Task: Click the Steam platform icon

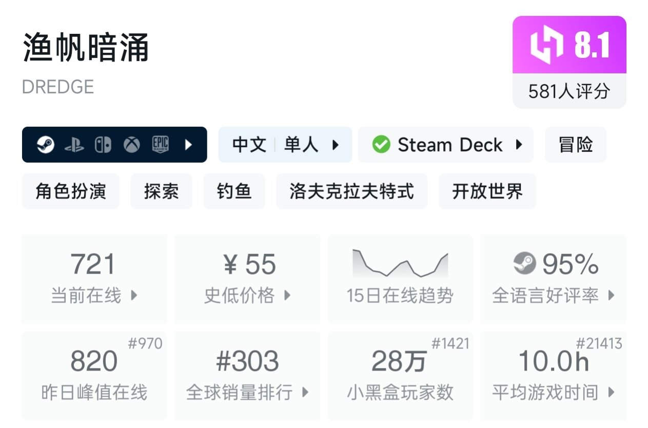Action: (46, 145)
